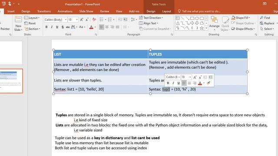Decrease font size in ribbon
Image resolution: width=278 pixels, height=156 pixels.
click(87, 19)
